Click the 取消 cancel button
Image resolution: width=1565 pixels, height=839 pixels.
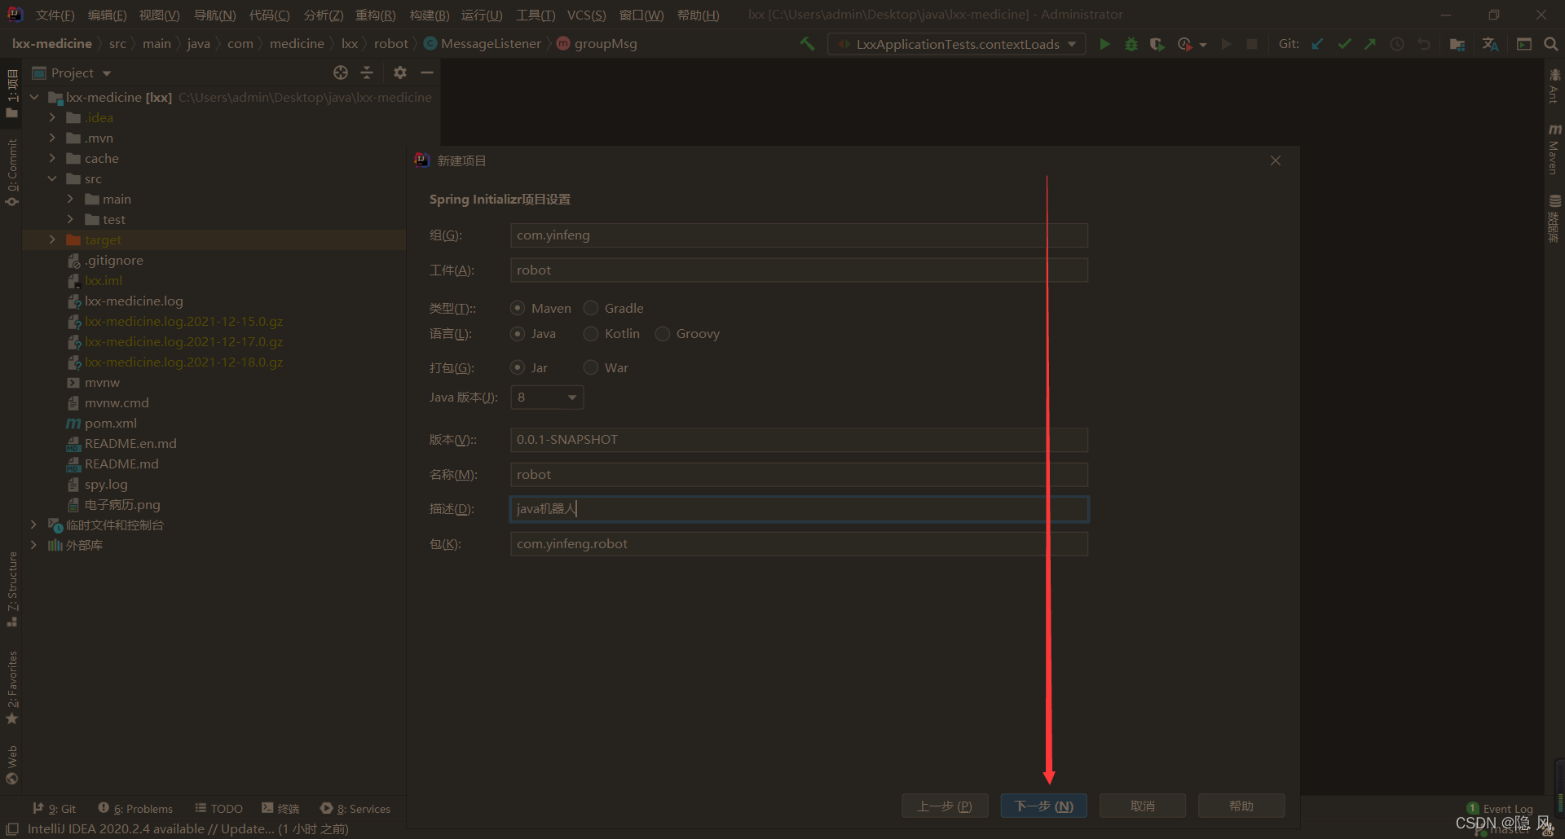(x=1142, y=806)
